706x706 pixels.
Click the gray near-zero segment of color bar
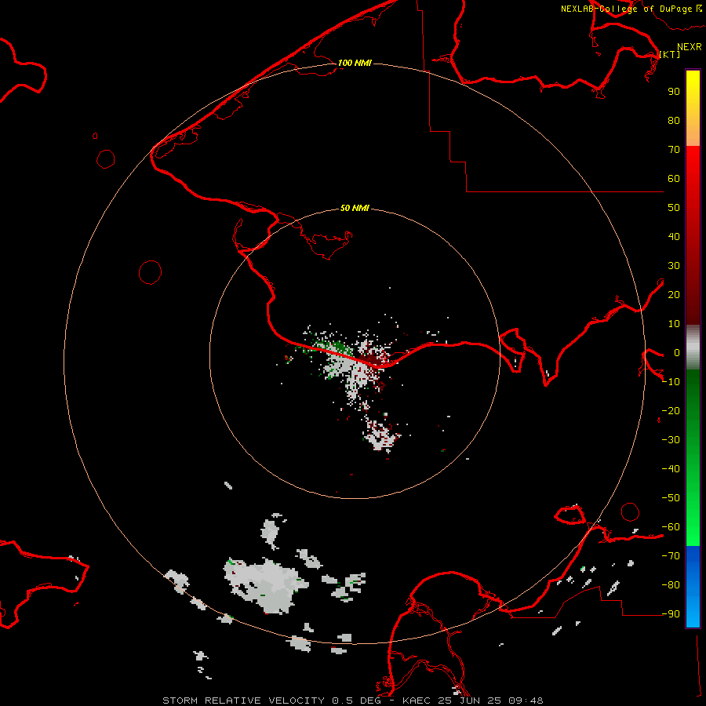(x=693, y=348)
